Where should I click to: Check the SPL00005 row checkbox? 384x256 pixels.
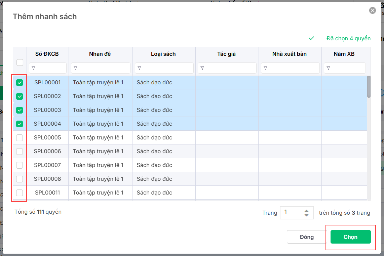pos(20,138)
